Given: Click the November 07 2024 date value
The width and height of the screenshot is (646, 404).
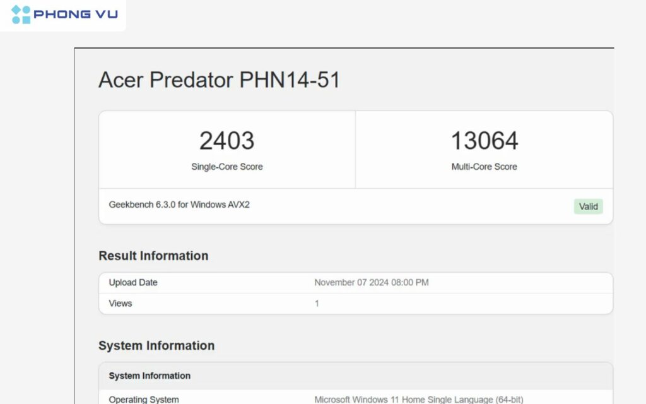Looking at the screenshot, I should point(351,283).
